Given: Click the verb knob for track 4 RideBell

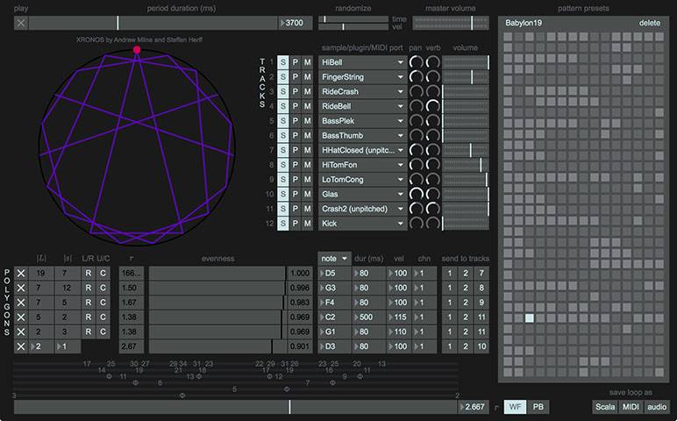Looking at the screenshot, I should click(x=433, y=107).
